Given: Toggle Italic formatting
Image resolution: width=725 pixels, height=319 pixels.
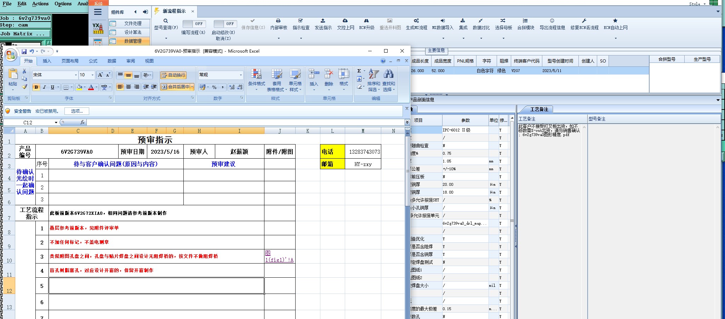Looking at the screenshot, I should click(x=44, y=87).
